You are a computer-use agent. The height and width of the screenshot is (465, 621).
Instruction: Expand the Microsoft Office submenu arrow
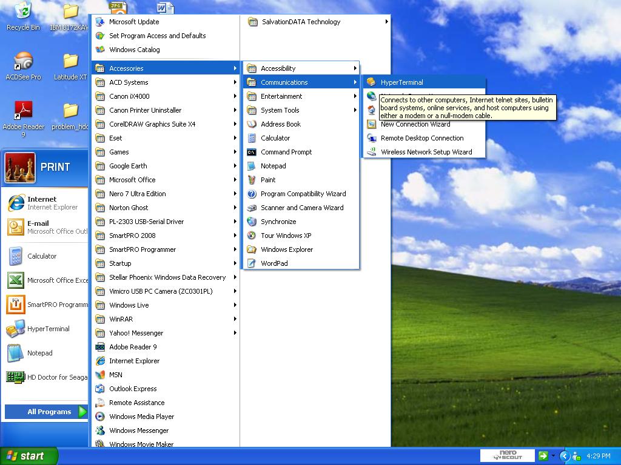[235, 180]
